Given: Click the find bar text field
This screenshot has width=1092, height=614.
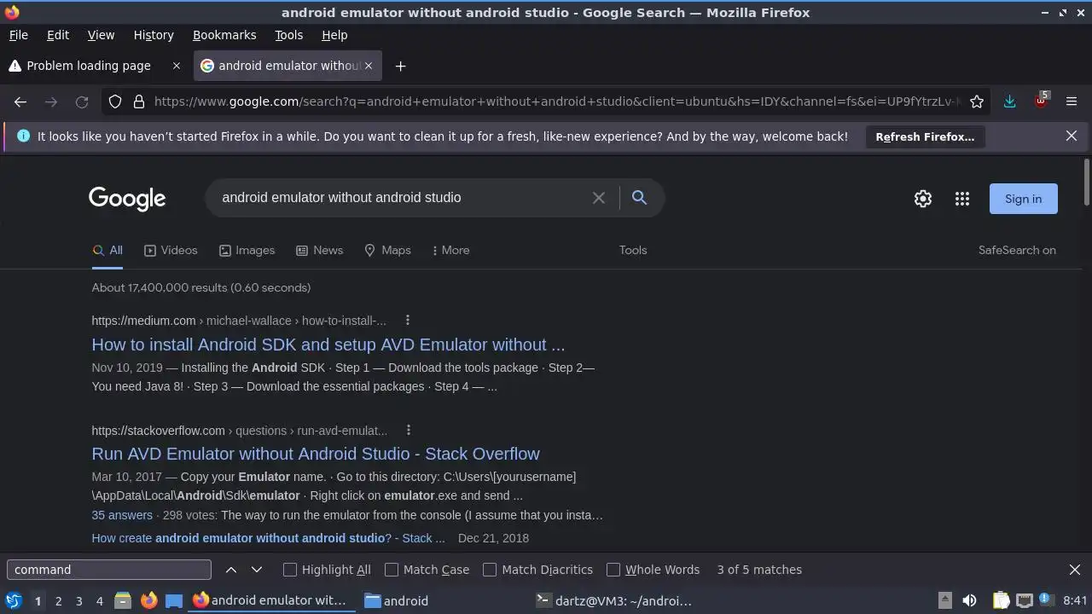Looking at the screenshot, I should (109, 570).
